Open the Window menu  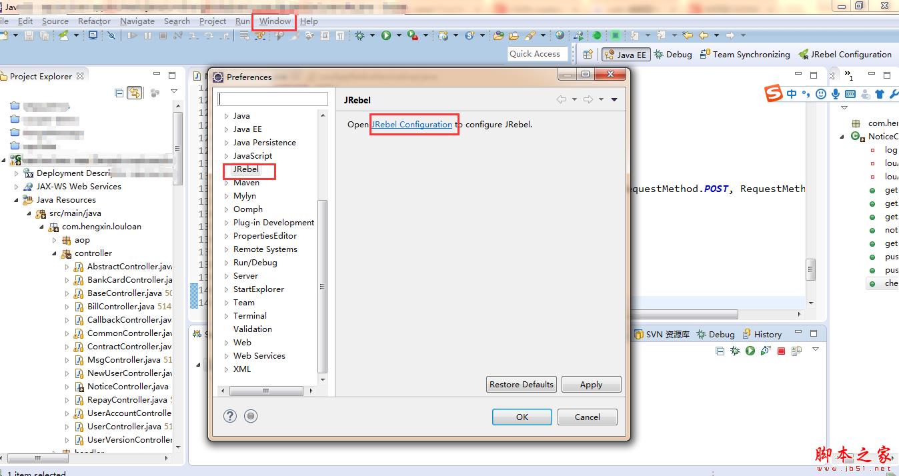point(275,21)
